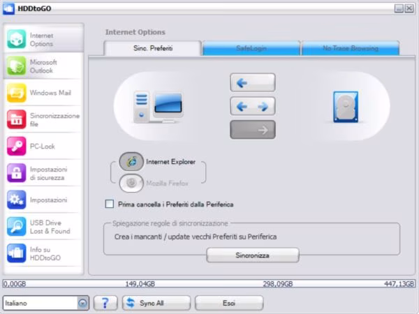Click the 447,13GB capacity label
Image resolution: width=419 pixels, height=314 pixels.
point(399,284)
